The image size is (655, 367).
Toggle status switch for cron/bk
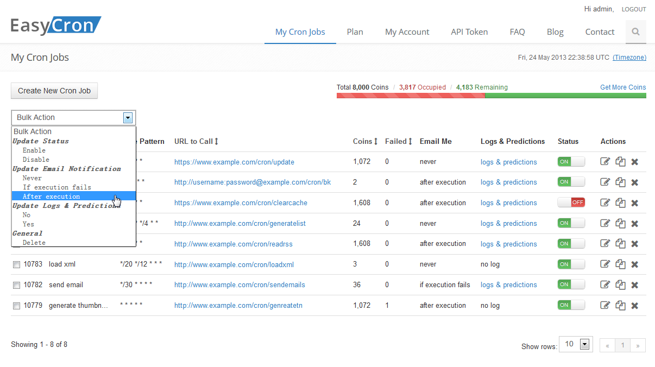click(571, 182)
